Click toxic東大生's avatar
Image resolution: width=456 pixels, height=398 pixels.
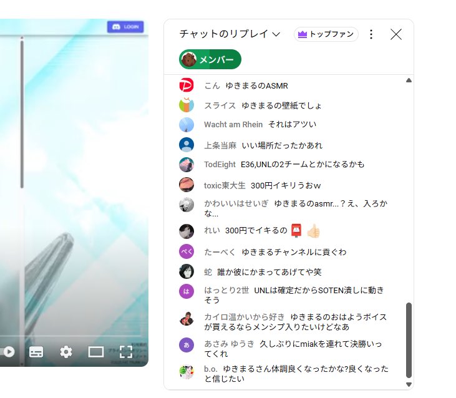[x=187, y=185]
